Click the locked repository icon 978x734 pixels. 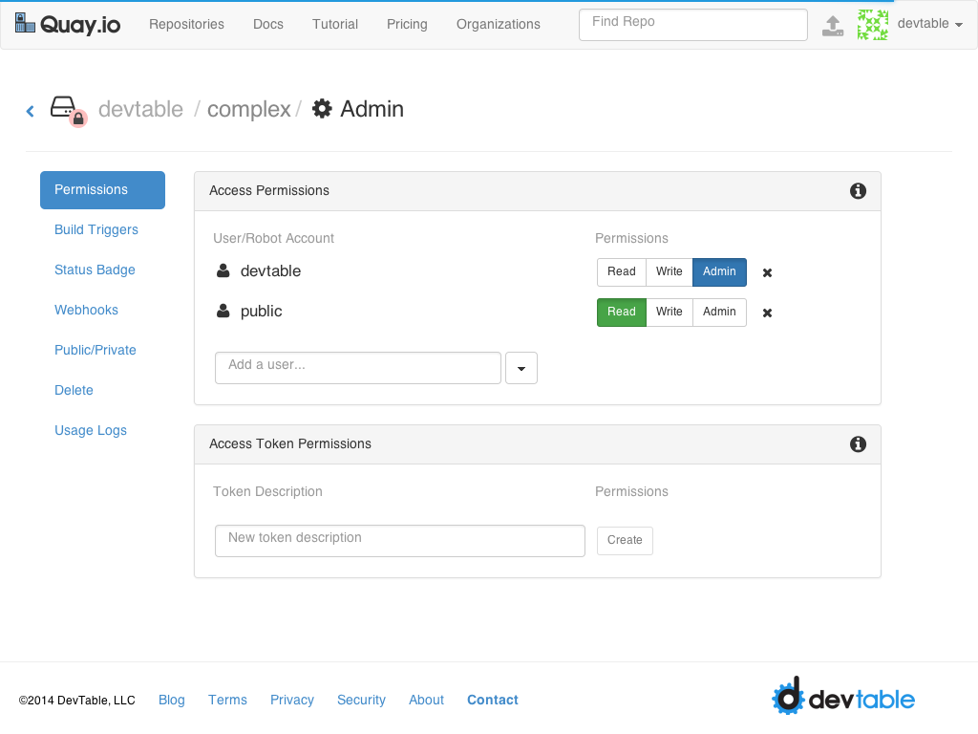tap(68, 111)
